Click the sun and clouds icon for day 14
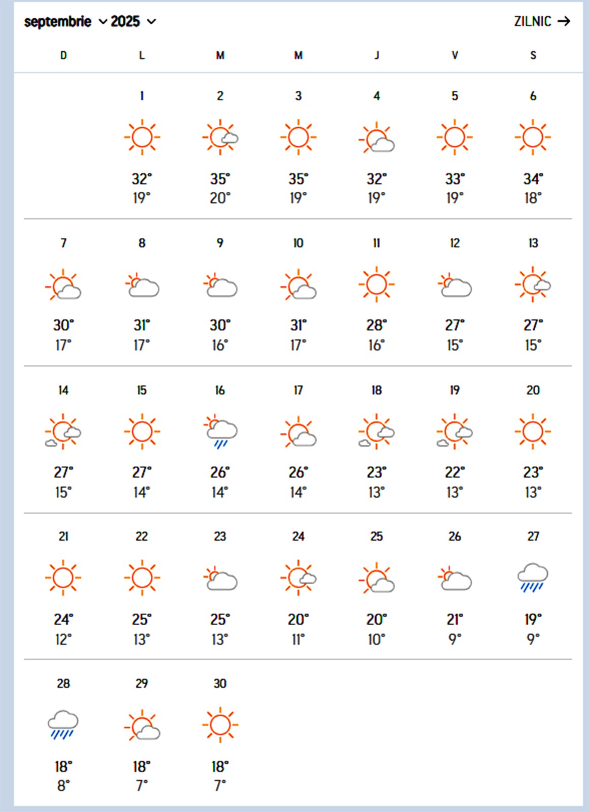 pos(63,431)
